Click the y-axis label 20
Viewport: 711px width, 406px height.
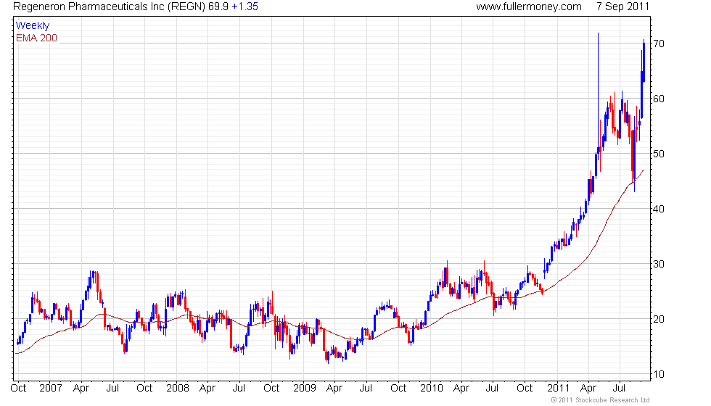(x=659, y=320)
